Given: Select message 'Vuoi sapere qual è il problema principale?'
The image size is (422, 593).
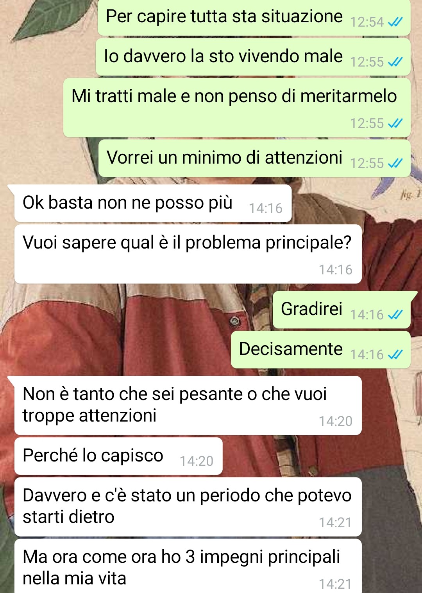Looking at the screenshot, I should (188, 254).
